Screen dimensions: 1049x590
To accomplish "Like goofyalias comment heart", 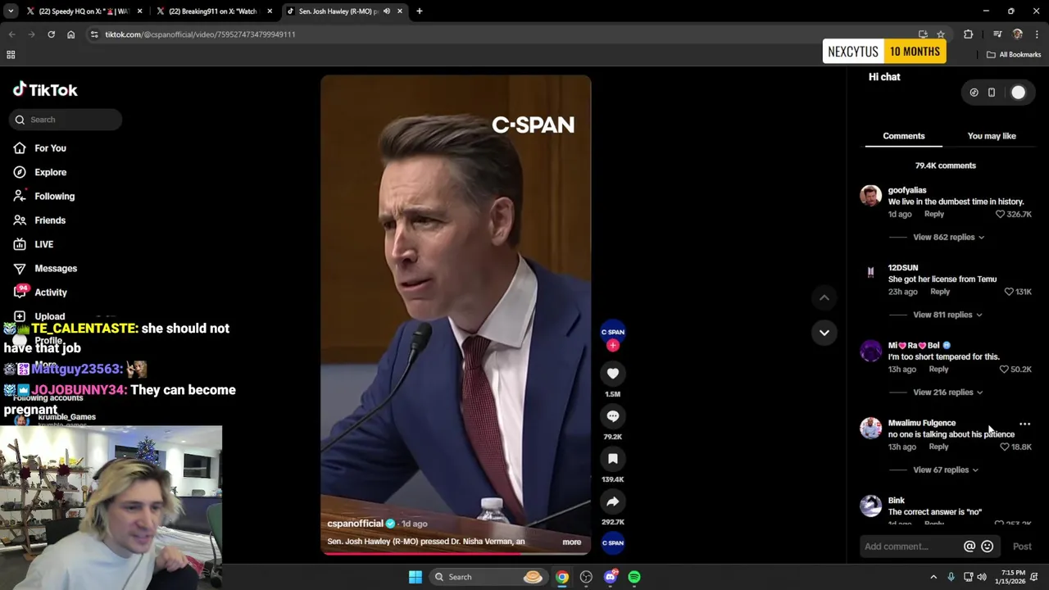I will tap(1000, 214).
